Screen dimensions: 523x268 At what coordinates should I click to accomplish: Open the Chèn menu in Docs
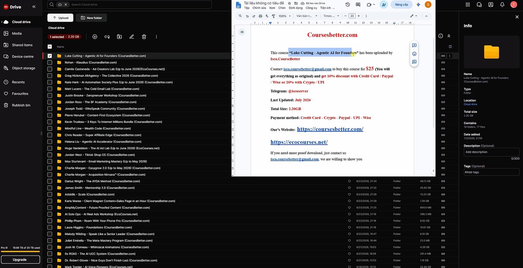coord(282,8)
